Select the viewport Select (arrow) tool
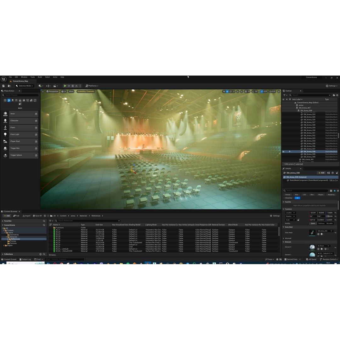 (x=224, y=92)
